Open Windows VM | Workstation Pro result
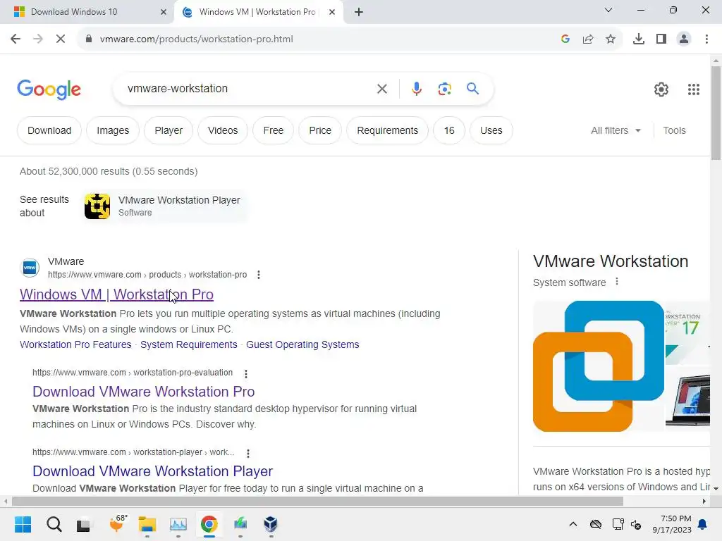The height and width of the screenshot is (541, 722). [116, 294]
